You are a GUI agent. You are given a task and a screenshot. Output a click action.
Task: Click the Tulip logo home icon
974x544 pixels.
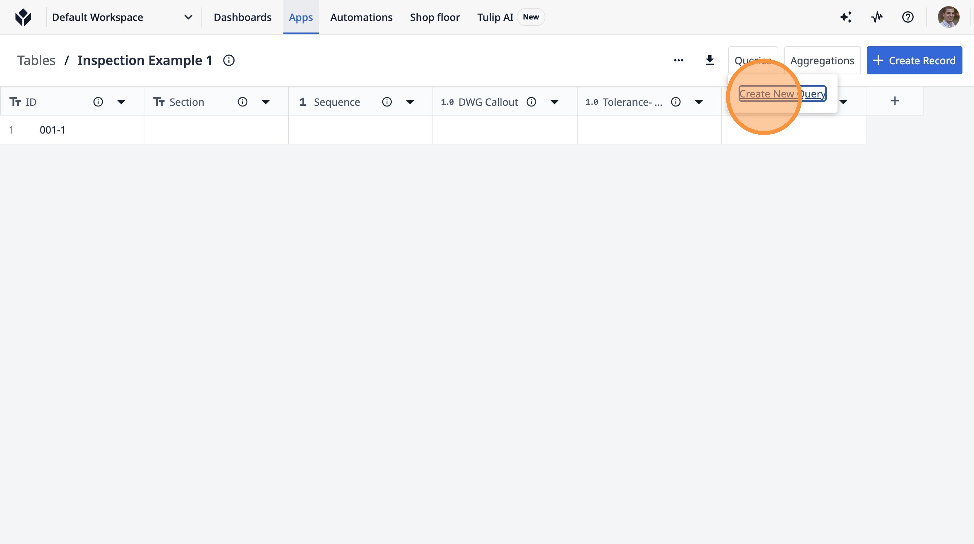[x=23, y=17]
